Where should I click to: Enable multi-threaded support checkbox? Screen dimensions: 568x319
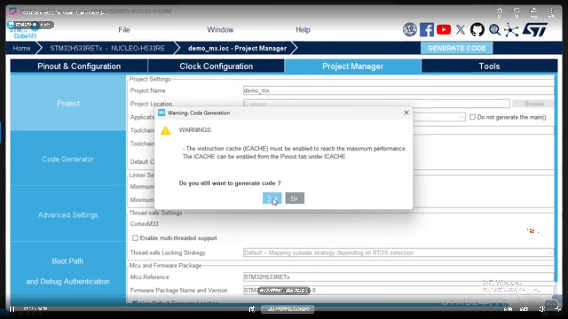[135, 238]
